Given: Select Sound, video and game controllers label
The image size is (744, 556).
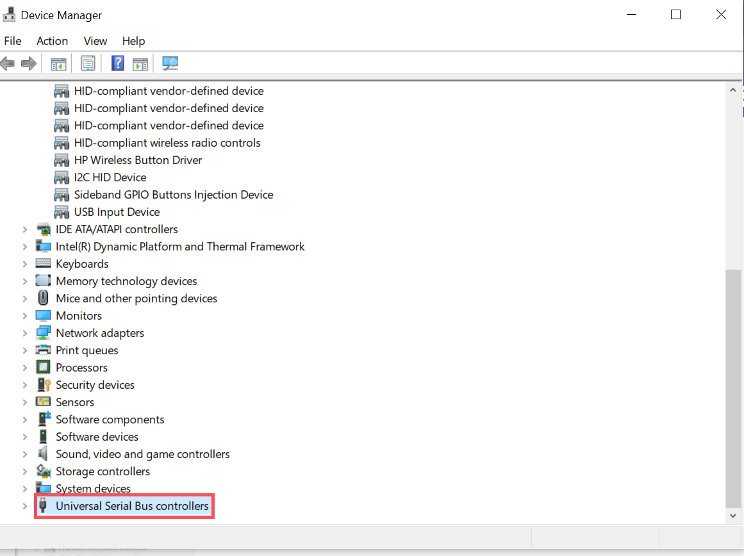Looking at the screenshot, I should click(143, 454).
